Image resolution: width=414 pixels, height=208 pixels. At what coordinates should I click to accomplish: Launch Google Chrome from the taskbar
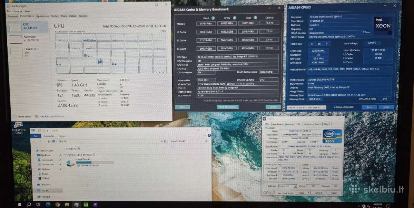tap(57, 205)
